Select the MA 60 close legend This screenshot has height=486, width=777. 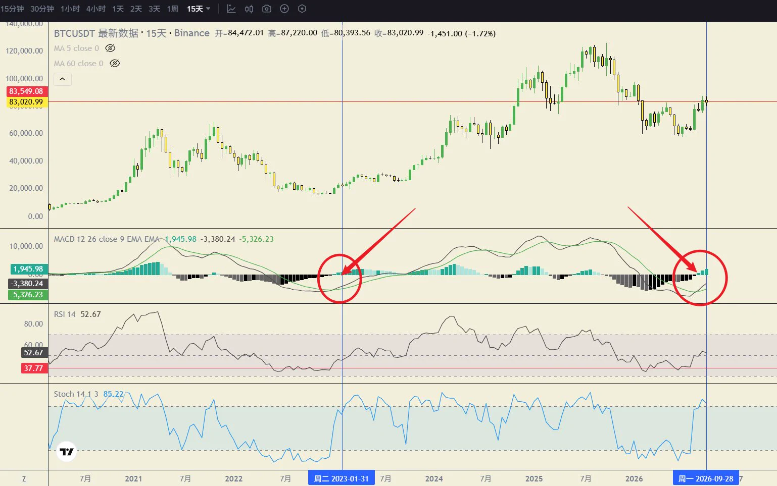78,64
